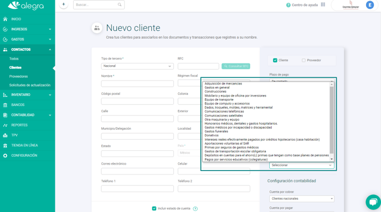The width and height of the screenshot is (381, 212).
Task: Toggle the Proveedor checkbox
Action: tap(303, 60)
